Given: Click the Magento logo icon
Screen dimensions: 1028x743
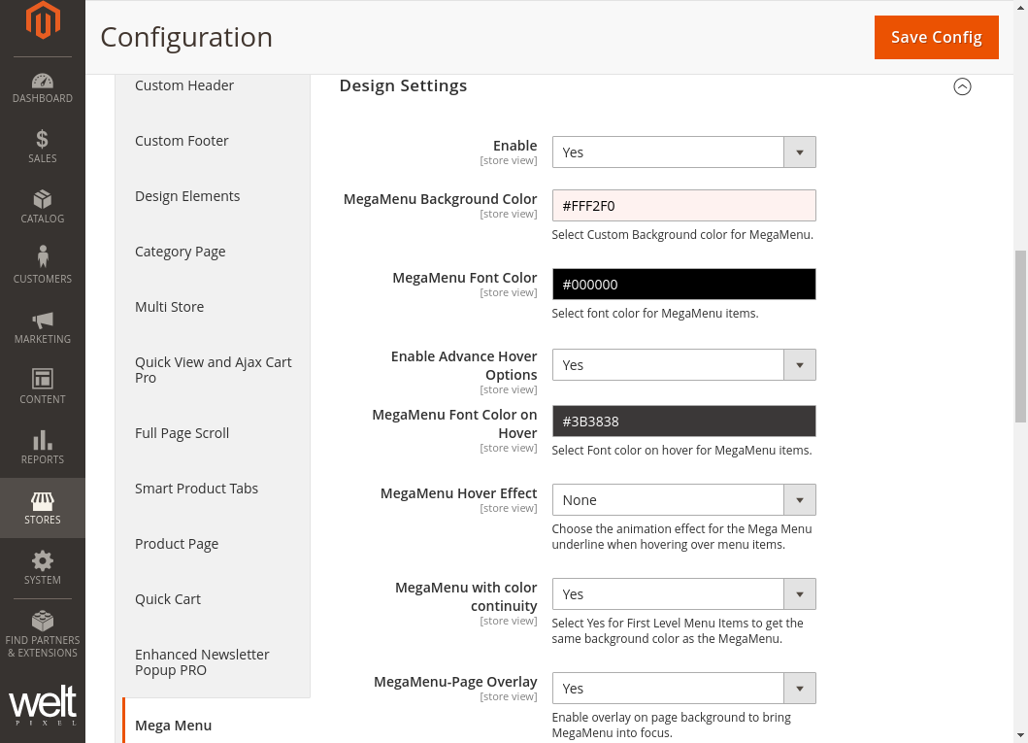Looking at the screenshot, I should click(x=43, y=21).
